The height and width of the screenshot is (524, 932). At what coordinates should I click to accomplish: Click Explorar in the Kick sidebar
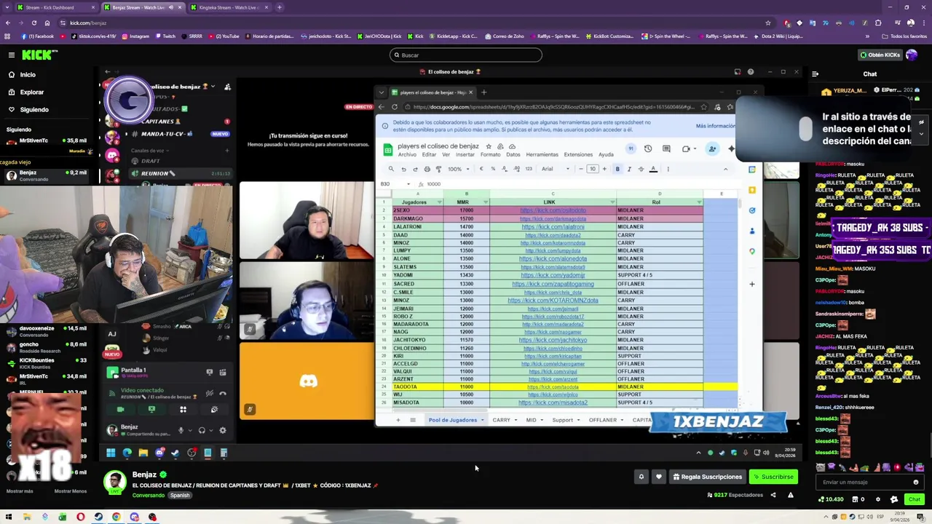[31, 92]
